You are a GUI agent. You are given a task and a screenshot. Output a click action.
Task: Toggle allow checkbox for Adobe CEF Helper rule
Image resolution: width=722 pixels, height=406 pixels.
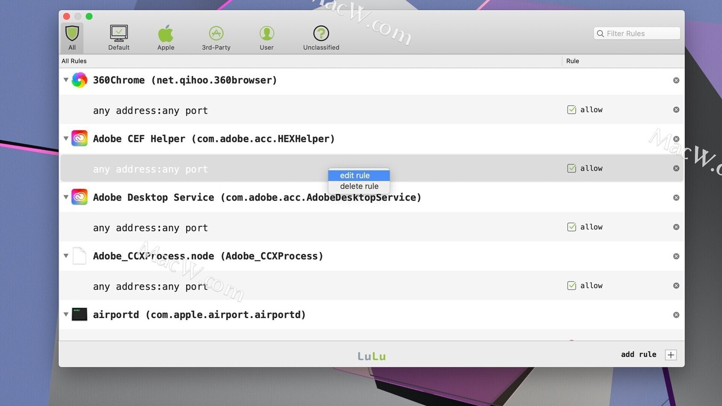(572, 168)
